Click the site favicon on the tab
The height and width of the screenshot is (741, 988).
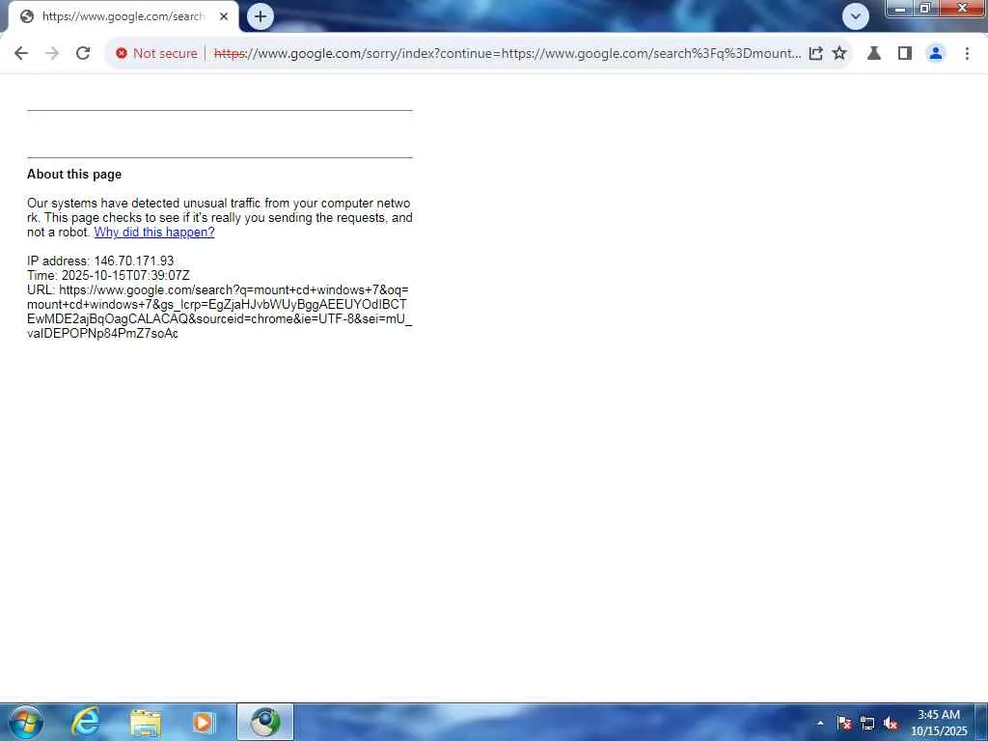26,16
